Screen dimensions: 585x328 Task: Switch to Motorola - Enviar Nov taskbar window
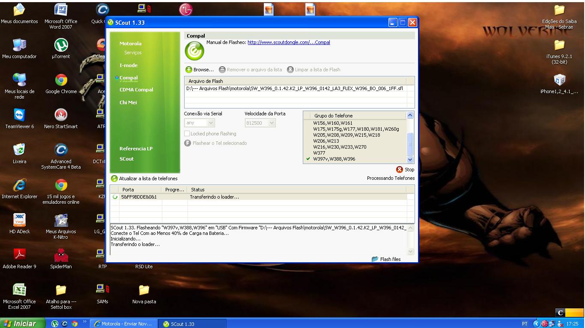click(x=123, y=324)
